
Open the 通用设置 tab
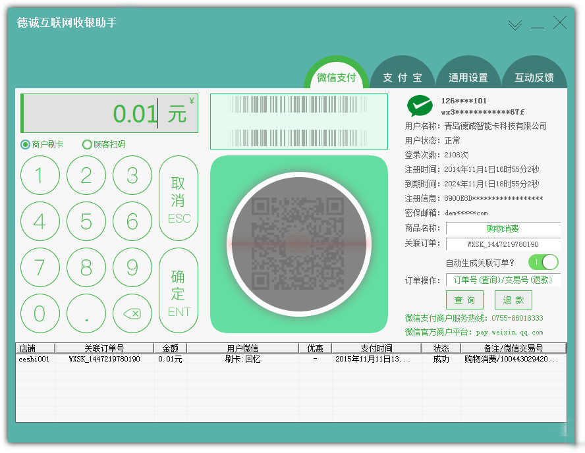[x=468, y=77]
